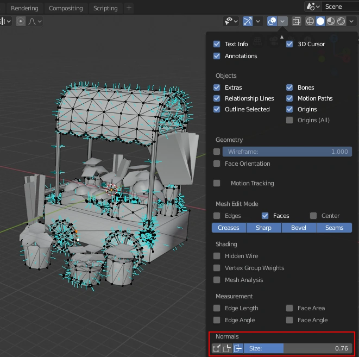The image size is (359, 357).
Task: Open the viewport shading options dropdown
Action: (x=351, y=21)
